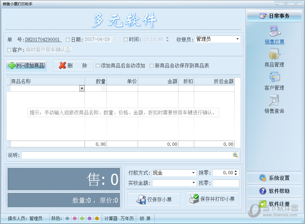Viewport: 305px width, 224px height.
Task: Click the 商品名称 column header
Action: point(48,81)
